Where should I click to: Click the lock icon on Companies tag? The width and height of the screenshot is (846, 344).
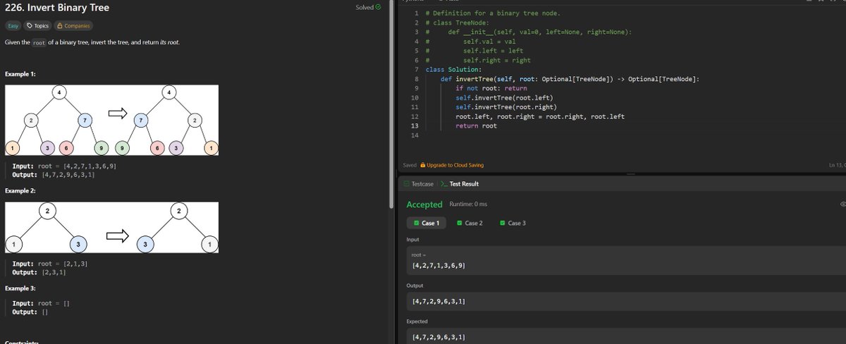coord(59,25)
